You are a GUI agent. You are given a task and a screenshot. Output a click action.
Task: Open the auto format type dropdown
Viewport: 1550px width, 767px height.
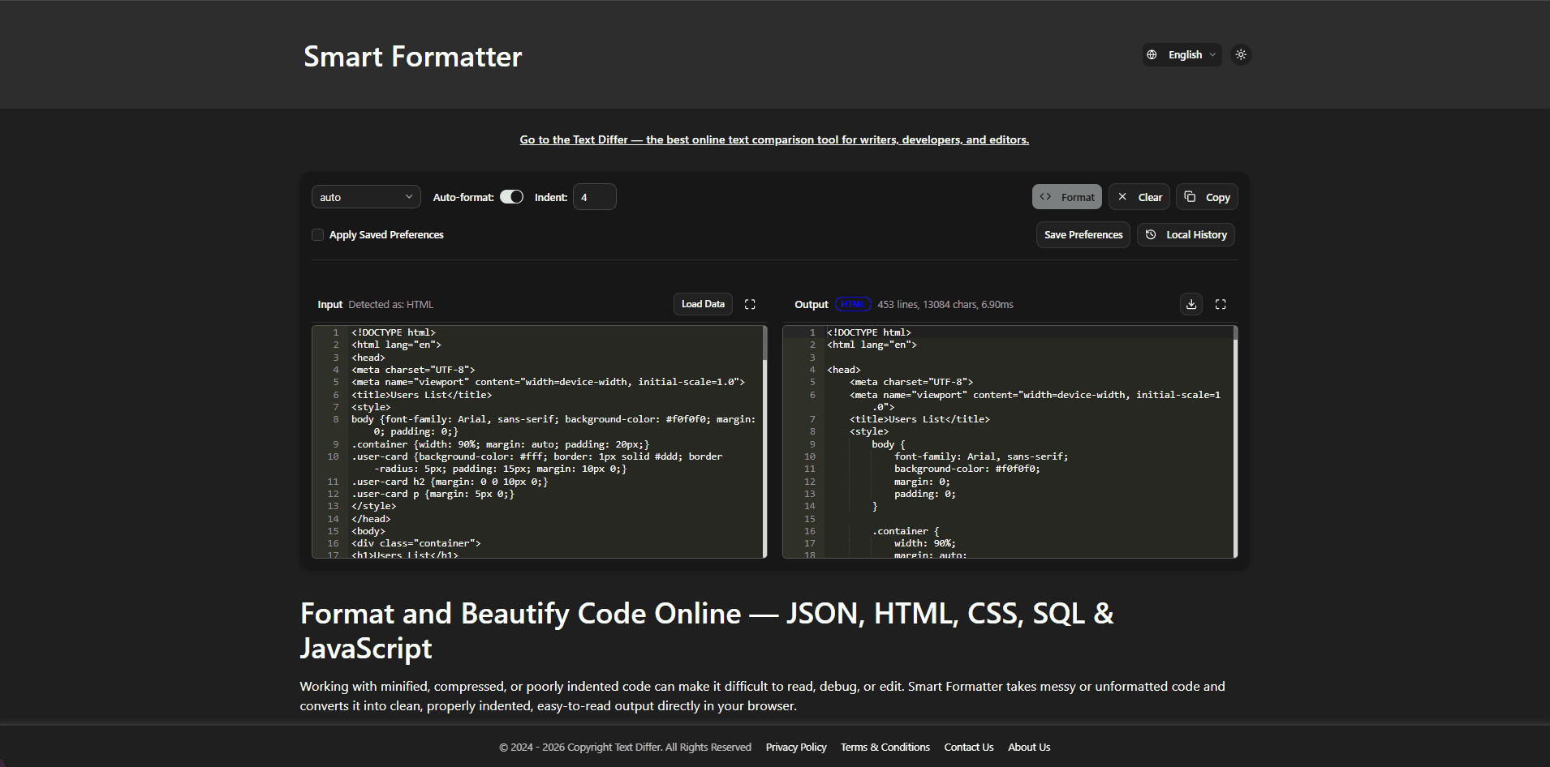(366, 197)
